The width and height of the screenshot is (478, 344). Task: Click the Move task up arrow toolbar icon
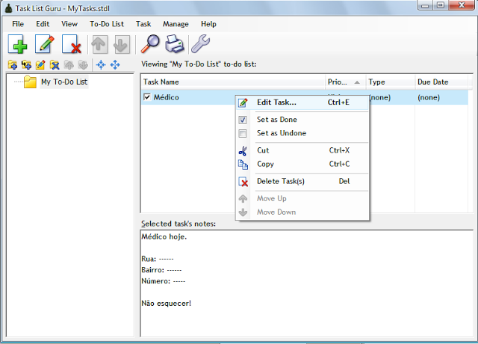[99, 44]
